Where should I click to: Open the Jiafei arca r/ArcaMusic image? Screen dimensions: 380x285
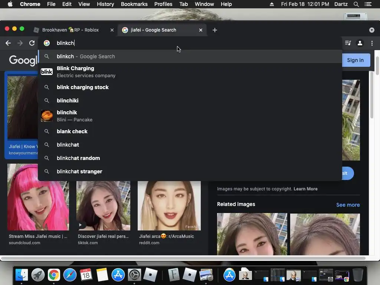pos(169,206)
